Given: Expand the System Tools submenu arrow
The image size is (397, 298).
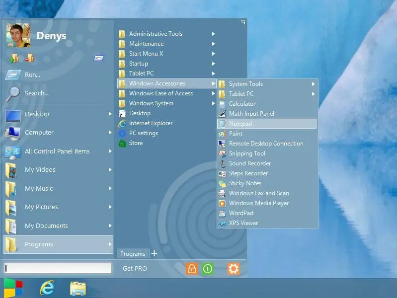Looking at the screenshot, I should point(313,84).
